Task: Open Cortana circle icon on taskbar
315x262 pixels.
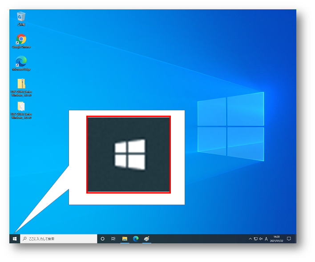Action: tap(102, 239)
